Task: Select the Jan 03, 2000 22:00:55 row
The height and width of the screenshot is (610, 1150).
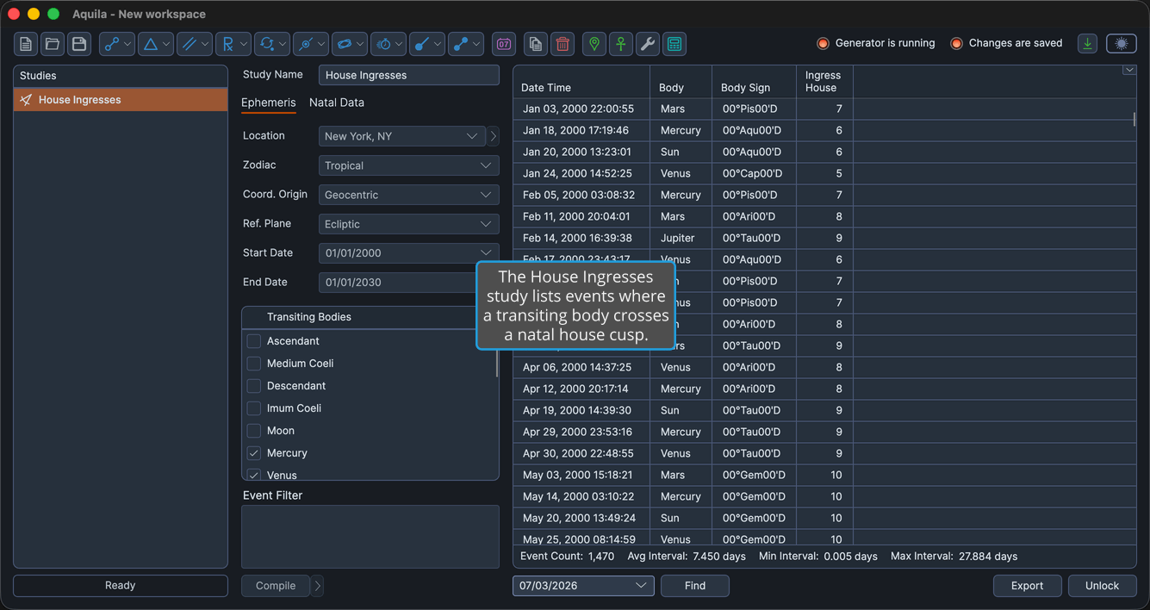Action: point(824,109)
